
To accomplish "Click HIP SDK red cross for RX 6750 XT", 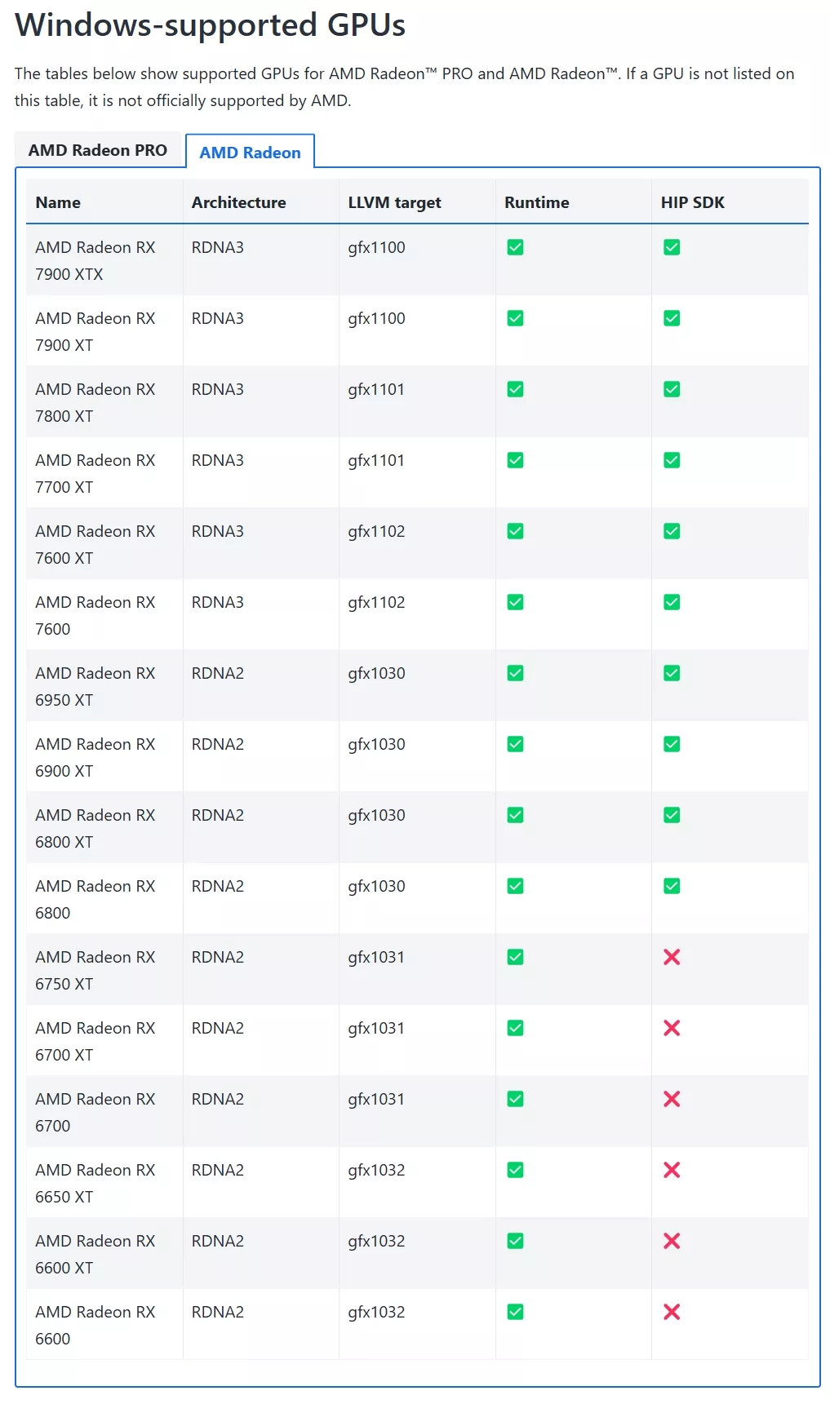I will pyautogui.click(x=672, y=957).
